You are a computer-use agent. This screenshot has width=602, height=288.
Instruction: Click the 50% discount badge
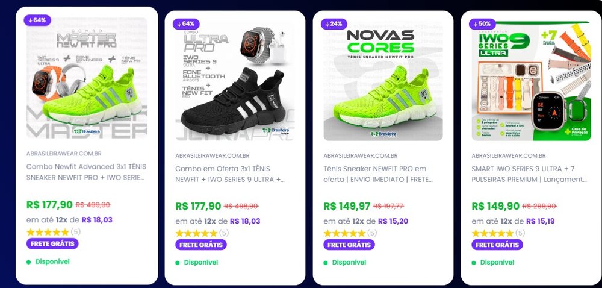click(482, 24)
